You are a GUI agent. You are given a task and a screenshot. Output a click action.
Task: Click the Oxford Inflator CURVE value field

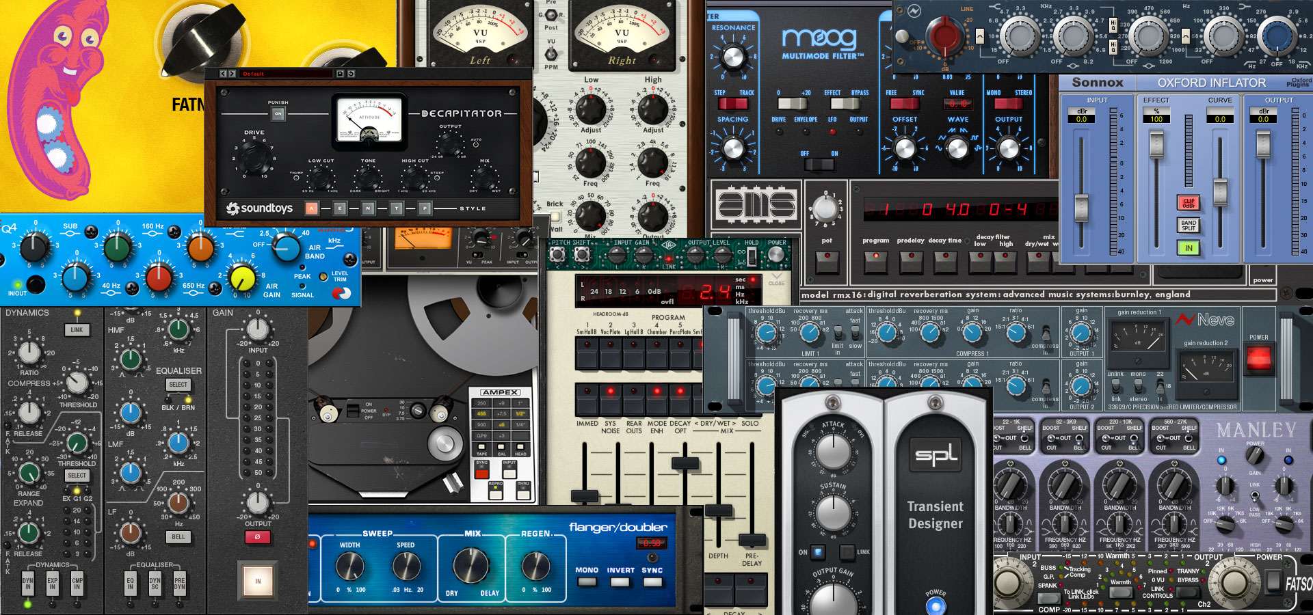(1220, 119)
